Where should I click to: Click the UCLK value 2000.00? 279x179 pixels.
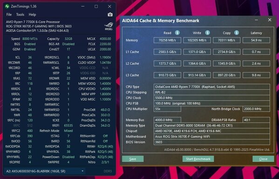[105, 49]
